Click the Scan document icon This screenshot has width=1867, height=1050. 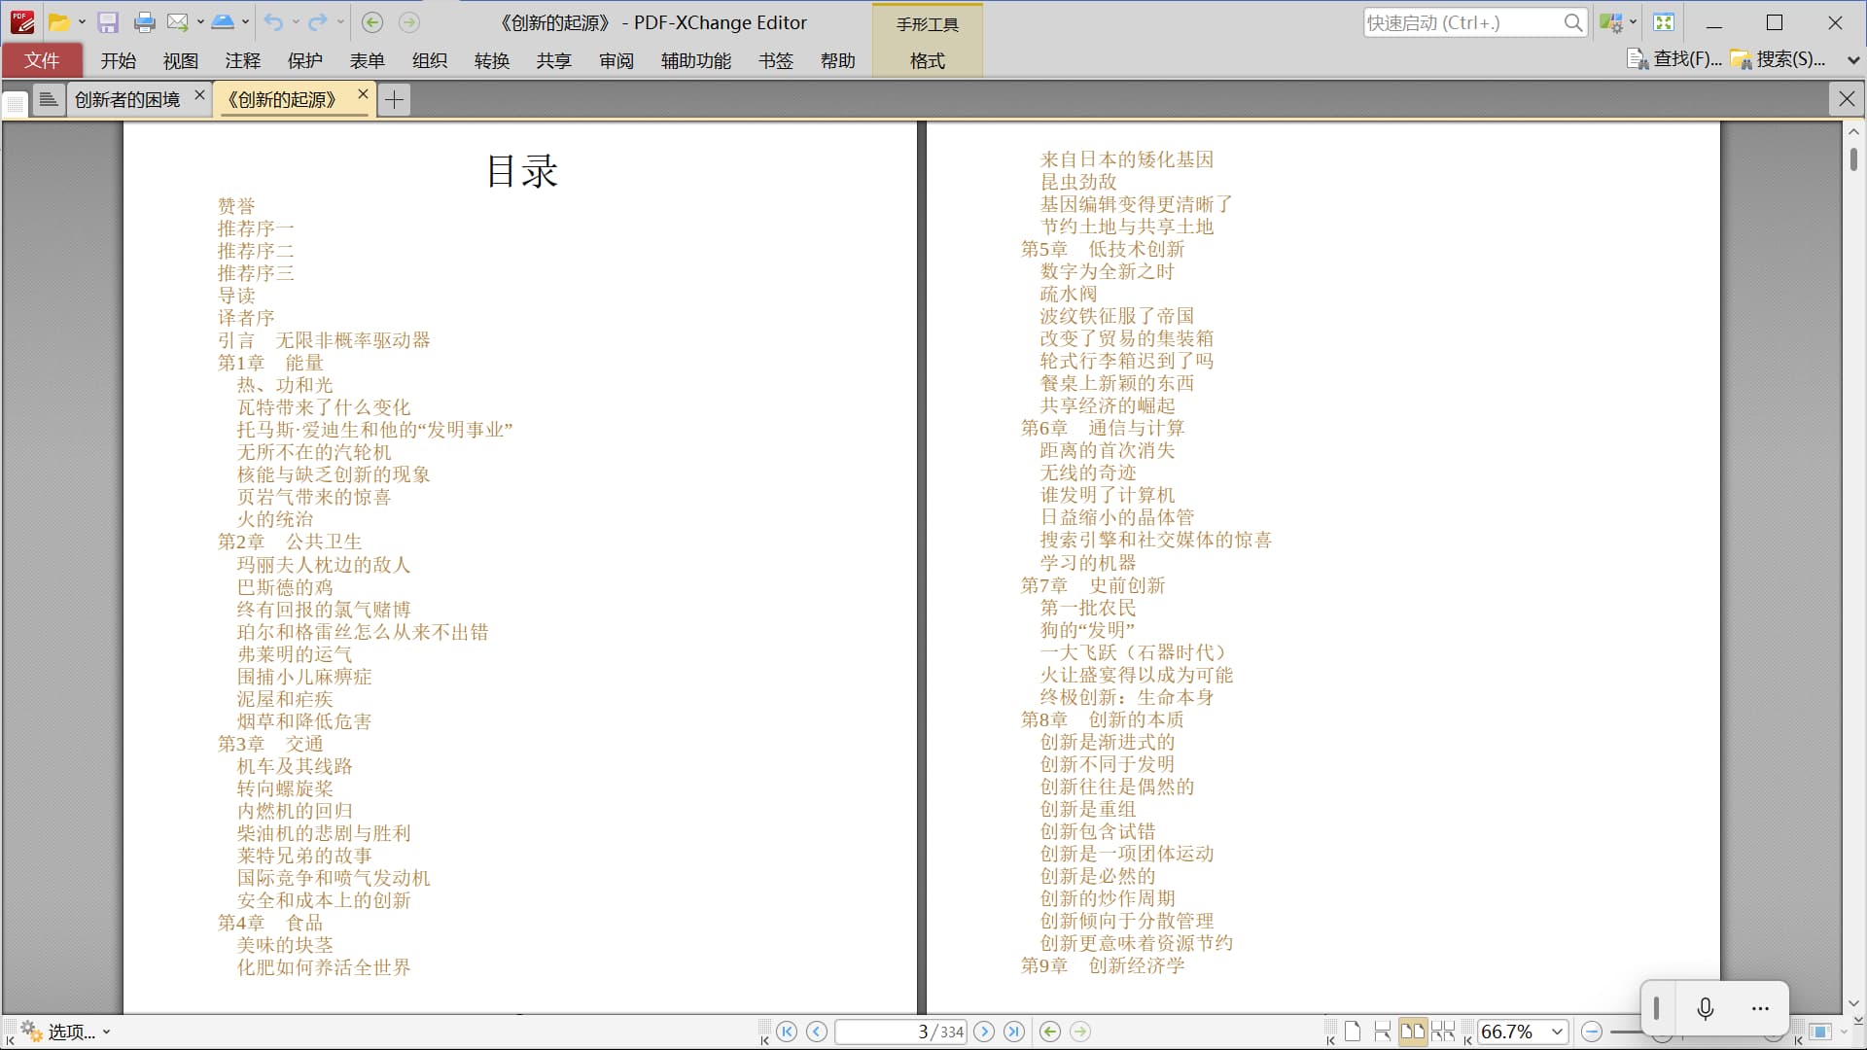click(223, 22)
